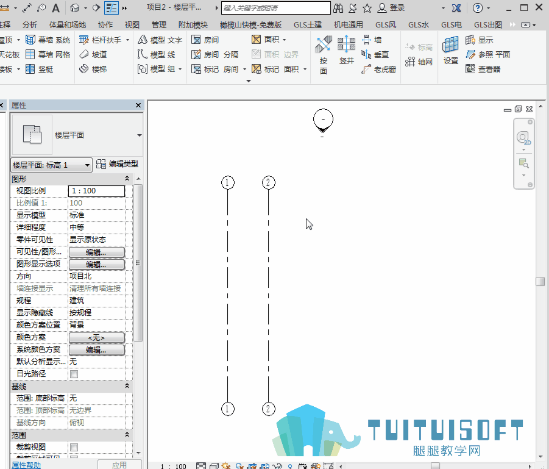Collapse the Extents (范围) property group
Viewport: 549px width, 469px height.
(127, 435)
